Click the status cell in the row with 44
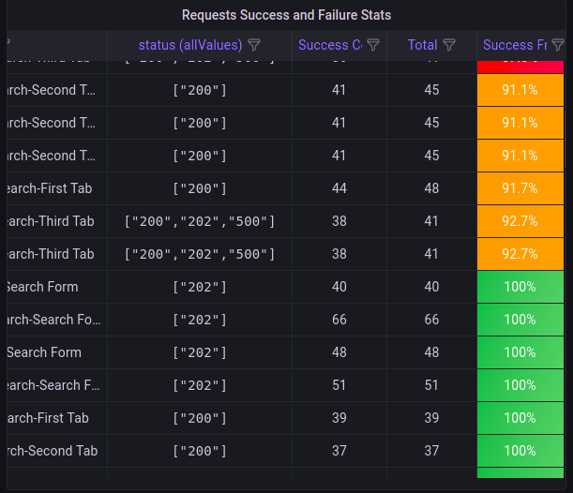573x493 pixels. click(x=199, y=188)
